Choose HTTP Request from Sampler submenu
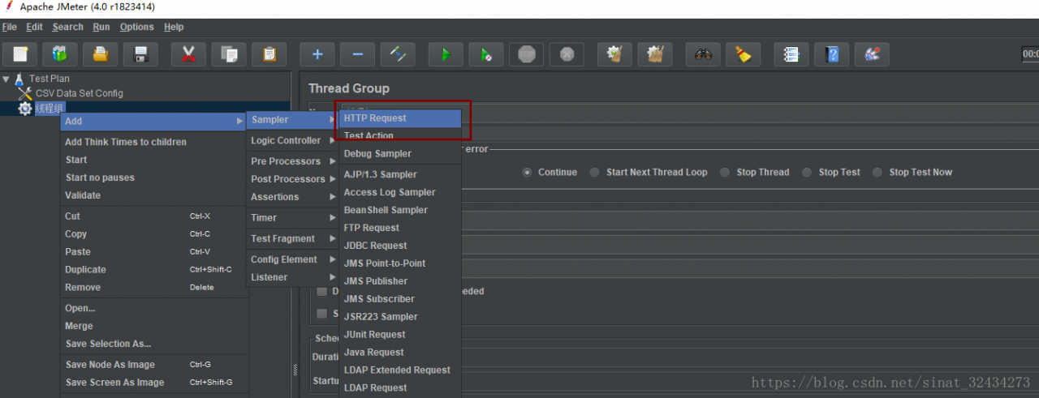Image resolution: width=1039 pixels, height=398 pixels. [x=400, y=118]
